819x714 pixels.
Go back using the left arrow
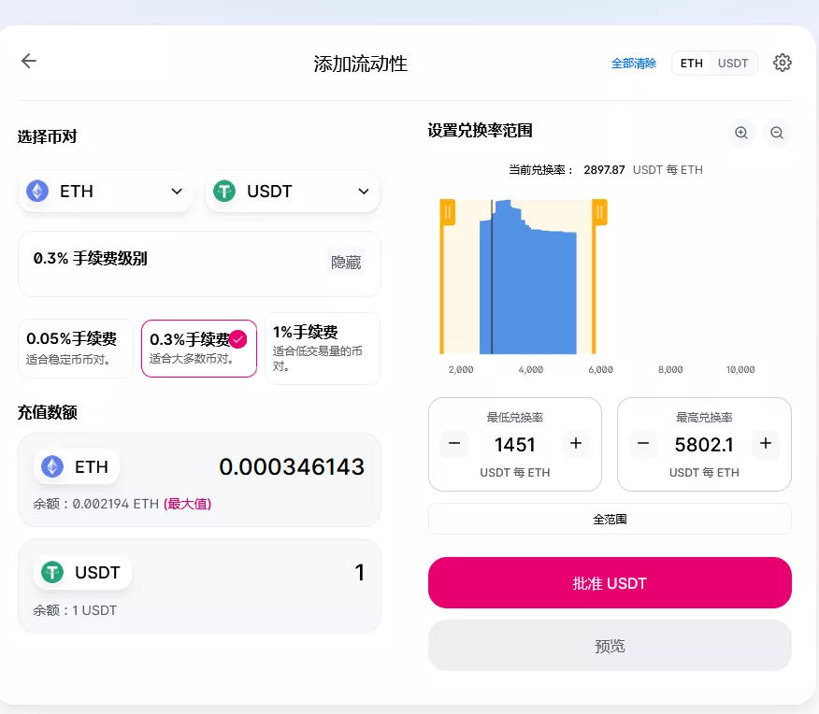pyautogui.click(x=29, y=61)
